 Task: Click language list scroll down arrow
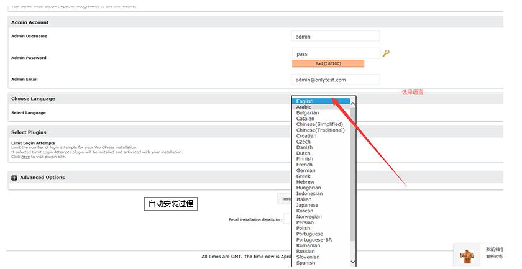click(x=353, y=262)
